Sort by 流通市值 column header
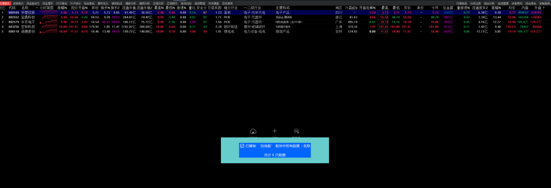This screenshot has width=551, height=188. coord(129,7)
